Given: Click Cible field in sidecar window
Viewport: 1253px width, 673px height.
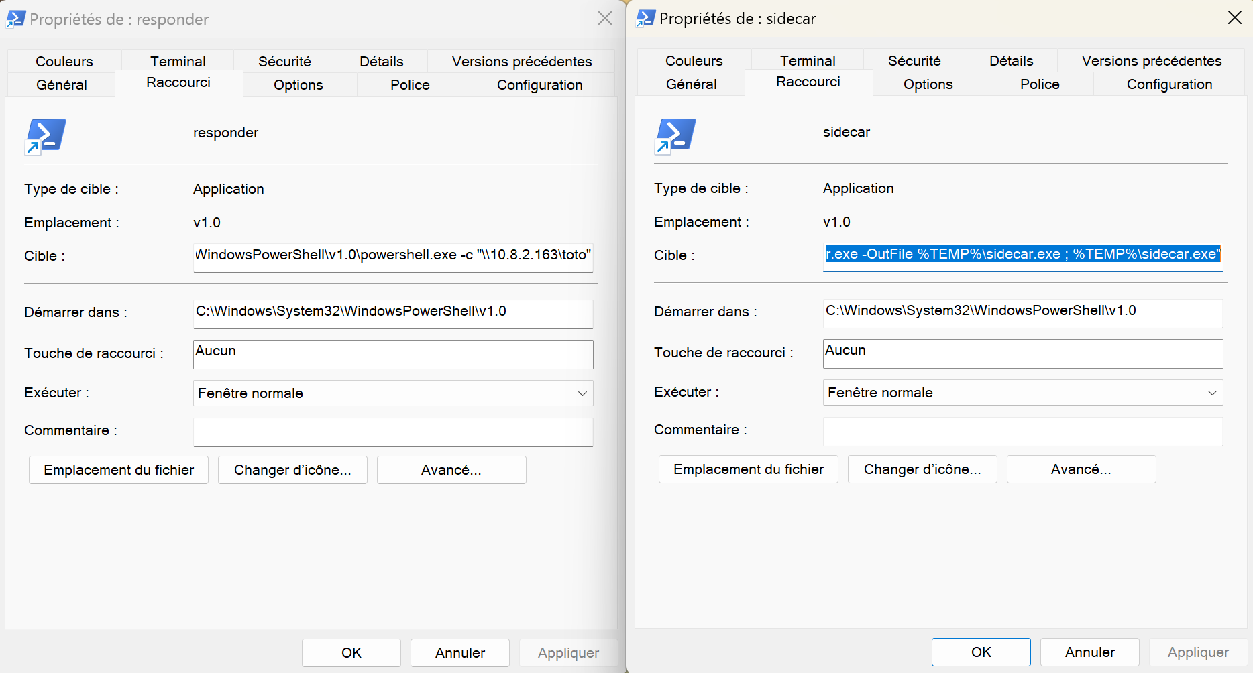Looking at the screenshot, I should [x=1023, y=257].
